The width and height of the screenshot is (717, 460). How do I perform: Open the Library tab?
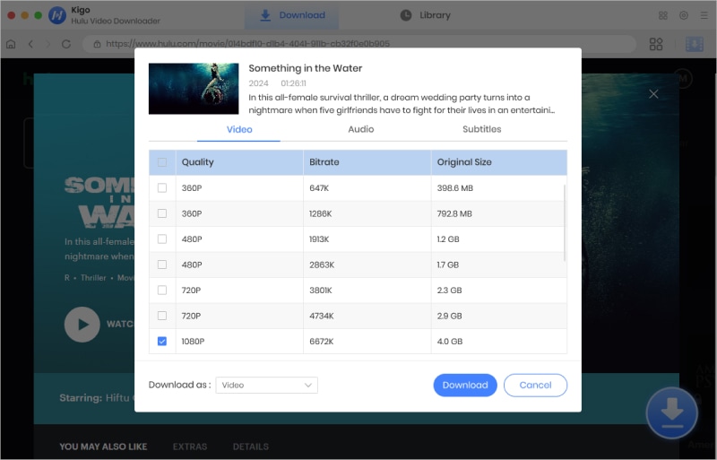coord(425,15)
